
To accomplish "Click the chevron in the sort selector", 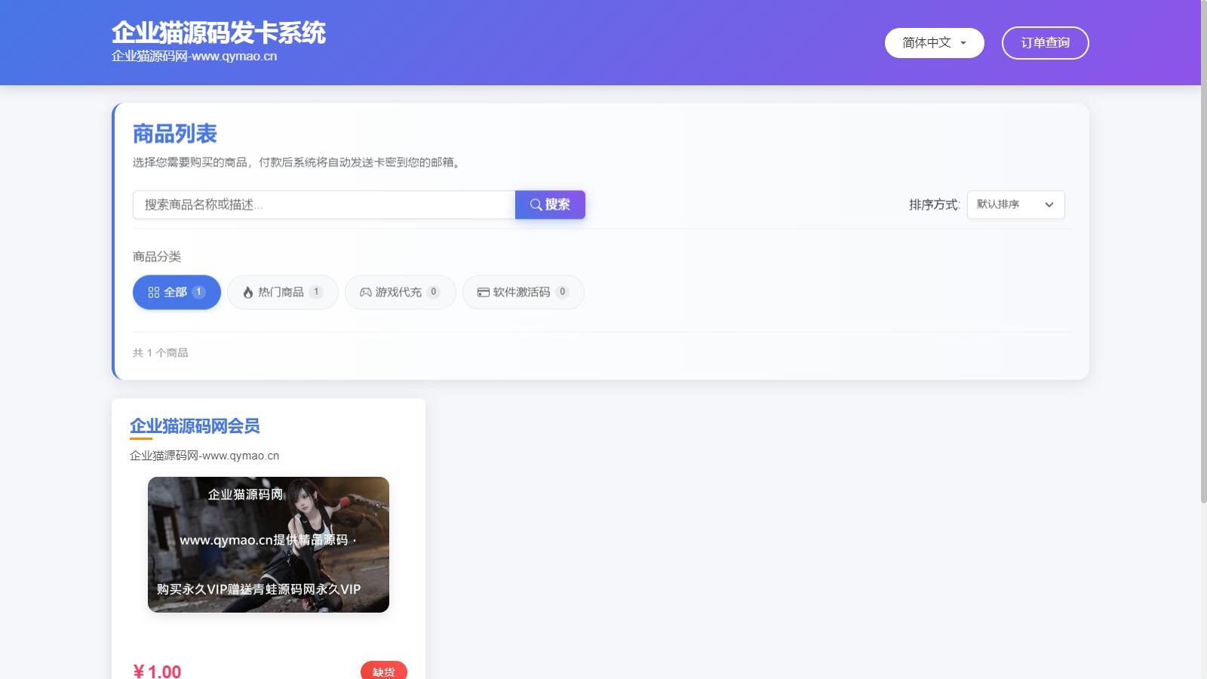I will point(1049,204).
